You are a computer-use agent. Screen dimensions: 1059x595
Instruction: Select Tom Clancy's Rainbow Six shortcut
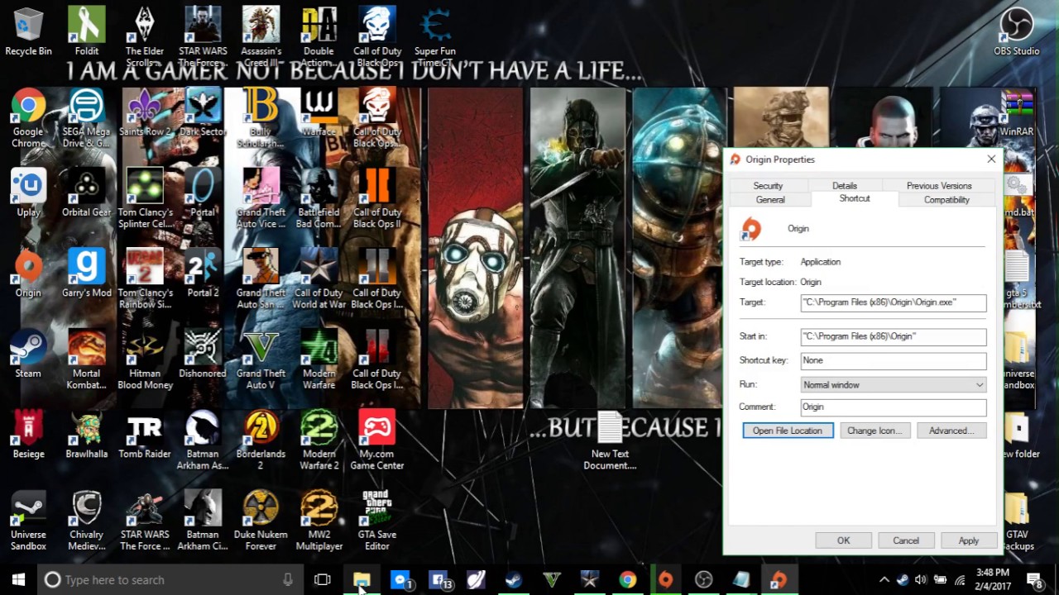(145, 279)
